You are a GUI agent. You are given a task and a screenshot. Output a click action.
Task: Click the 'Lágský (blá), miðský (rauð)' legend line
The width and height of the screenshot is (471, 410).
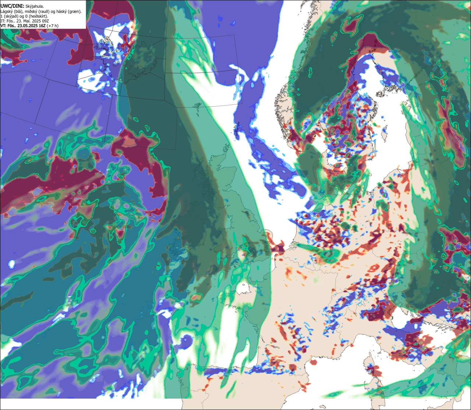pyautogui.click(x=41, y=11)
